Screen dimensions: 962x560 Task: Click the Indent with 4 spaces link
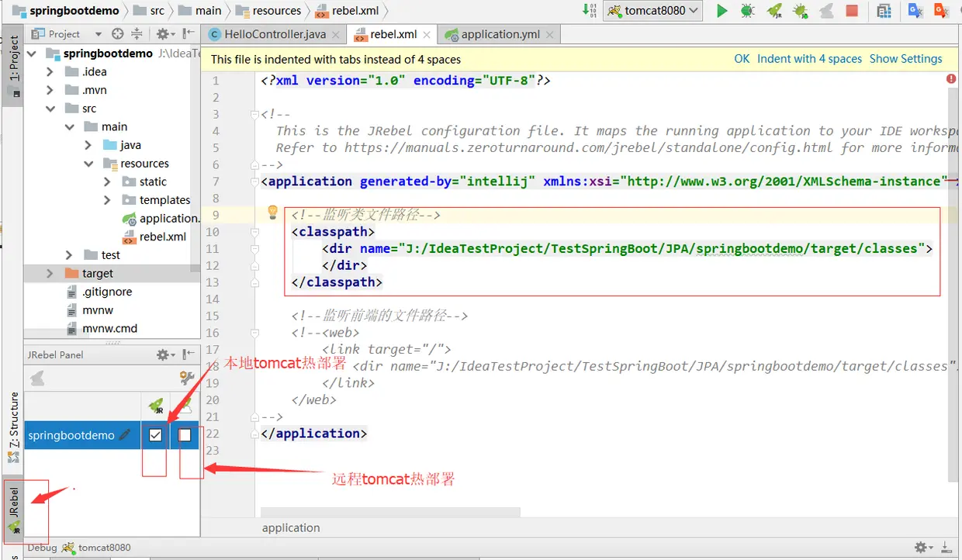809,59
